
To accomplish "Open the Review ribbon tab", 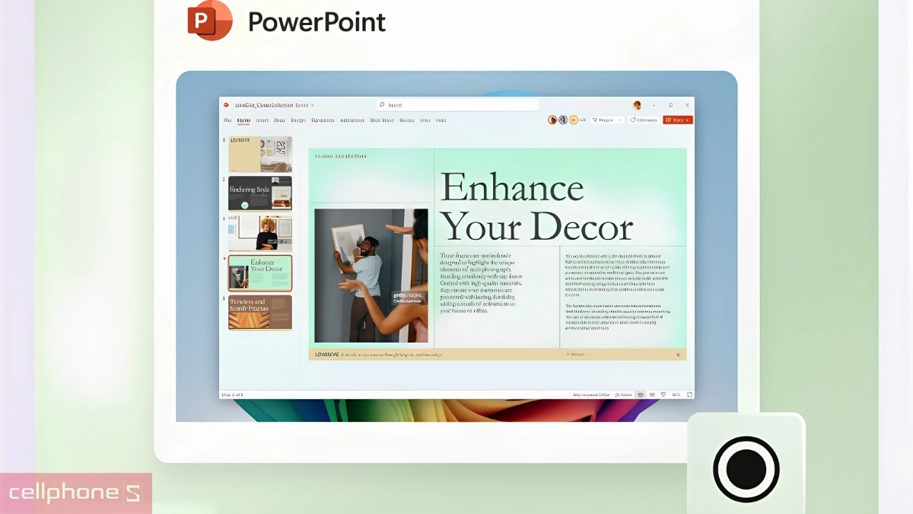I will point(407,120).
